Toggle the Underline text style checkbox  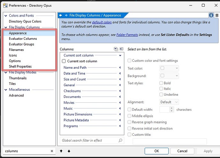point(161,94)
